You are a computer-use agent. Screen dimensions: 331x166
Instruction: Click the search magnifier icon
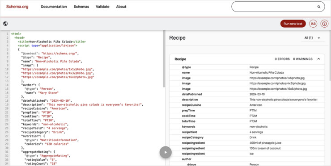click(x=319, y=7)
